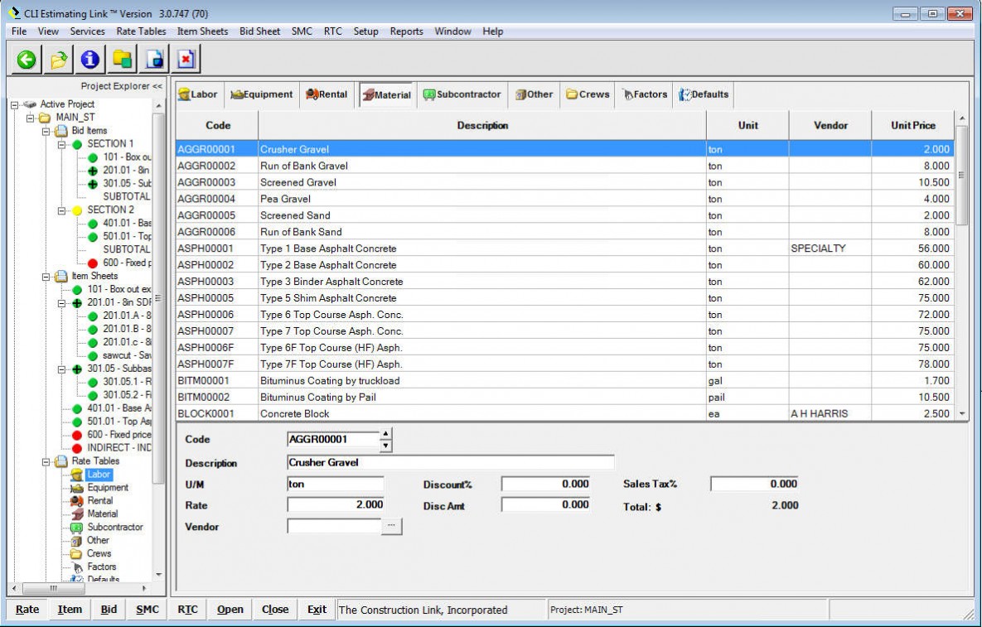Image resolution: width=982 pixels, height=627 pixels.
Task: Collapse the Item Sheets tree node
Action: [46, 276]
